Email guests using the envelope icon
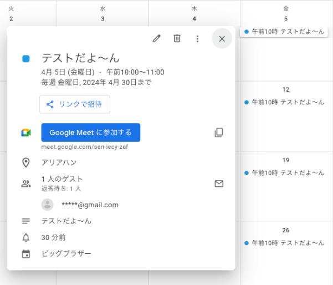Screen dimensions: 333x285 [x=219, y=183]
